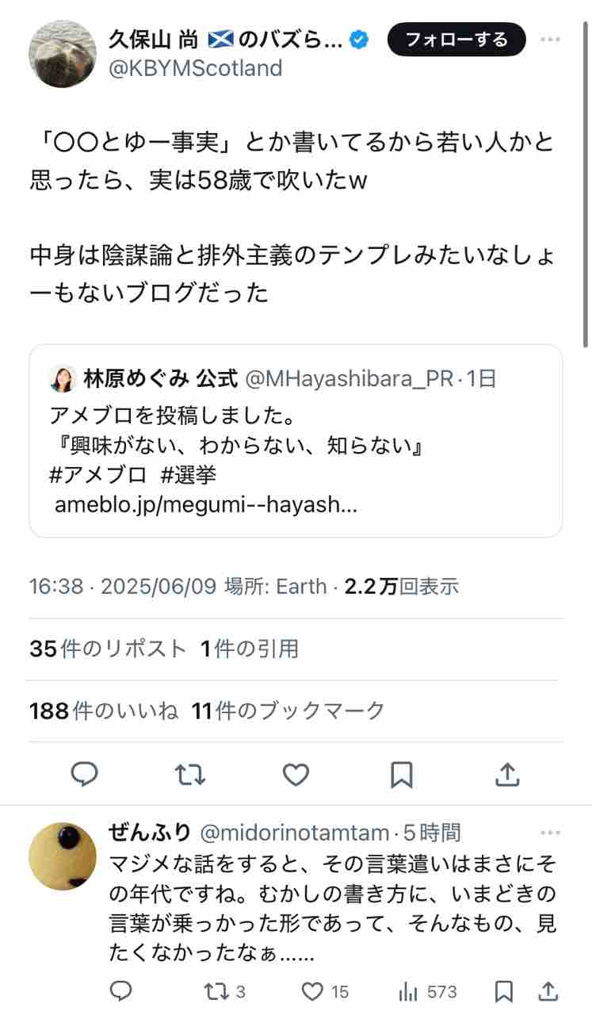The image size is (592, 1015).
Task: Open the three-dot menu beside フォローする
Action: [551, 39]
